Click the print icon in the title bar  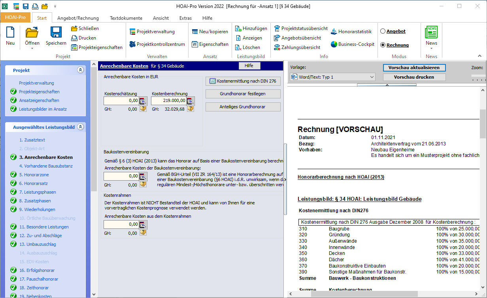(x=35, y=6)
